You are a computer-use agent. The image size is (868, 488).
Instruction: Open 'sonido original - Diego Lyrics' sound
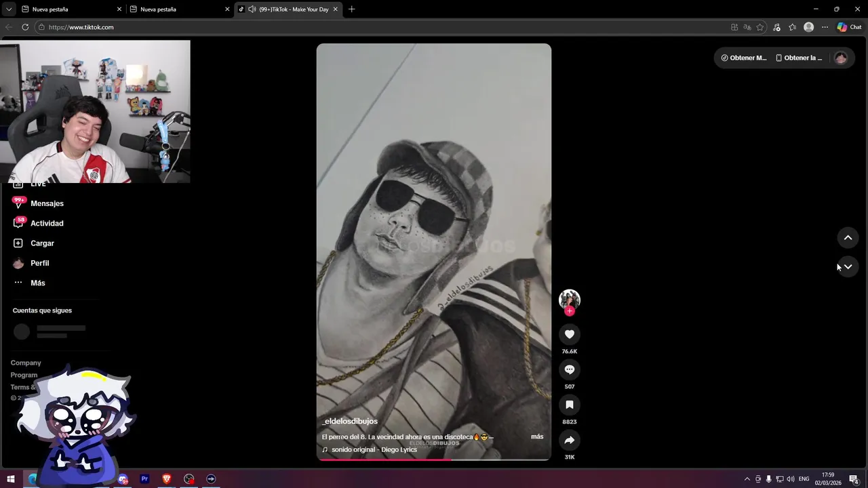click(374, 449)
